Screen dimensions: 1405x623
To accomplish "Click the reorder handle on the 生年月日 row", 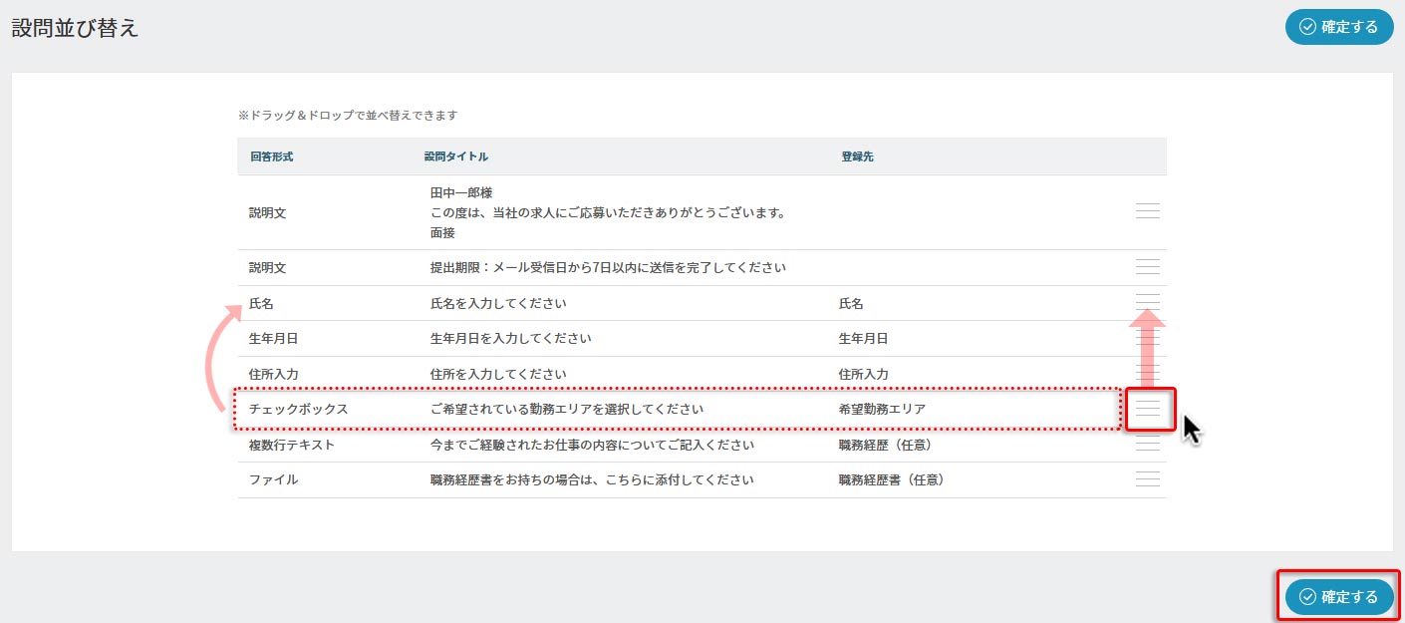I will [x=1148, y=339].
